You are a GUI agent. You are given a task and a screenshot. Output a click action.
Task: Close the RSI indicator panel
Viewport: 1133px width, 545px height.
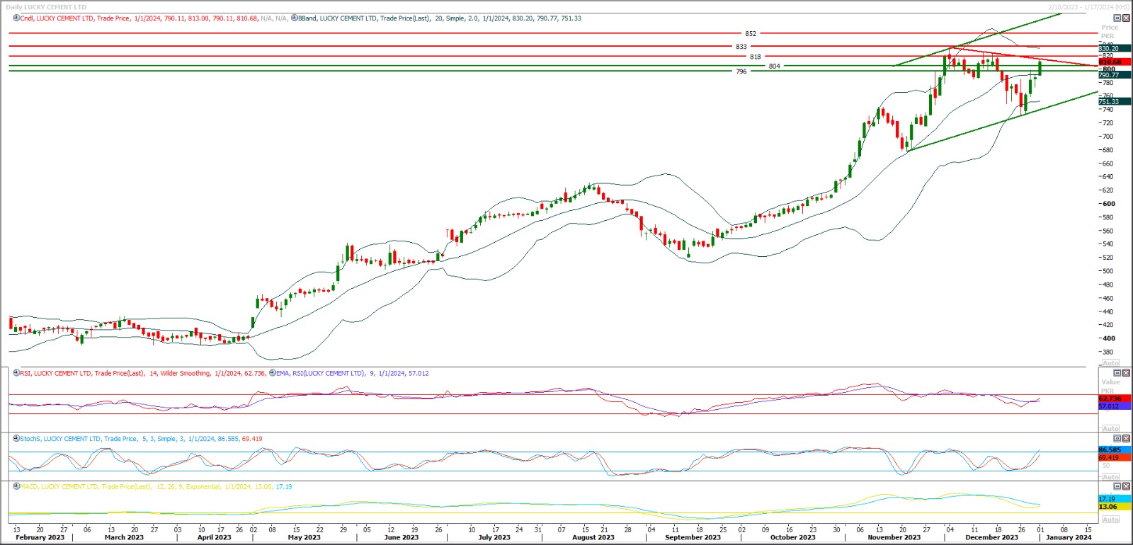[1126, 373]
